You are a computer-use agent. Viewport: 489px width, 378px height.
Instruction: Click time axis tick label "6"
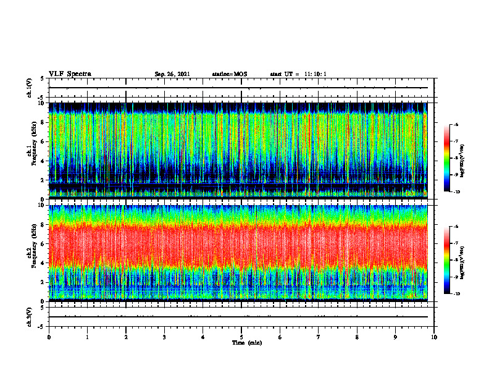280,337
